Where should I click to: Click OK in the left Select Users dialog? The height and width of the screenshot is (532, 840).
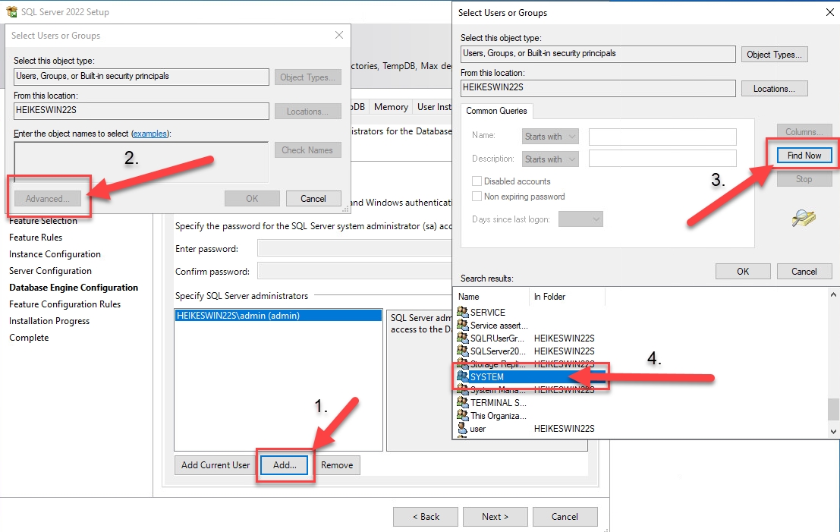252,198
